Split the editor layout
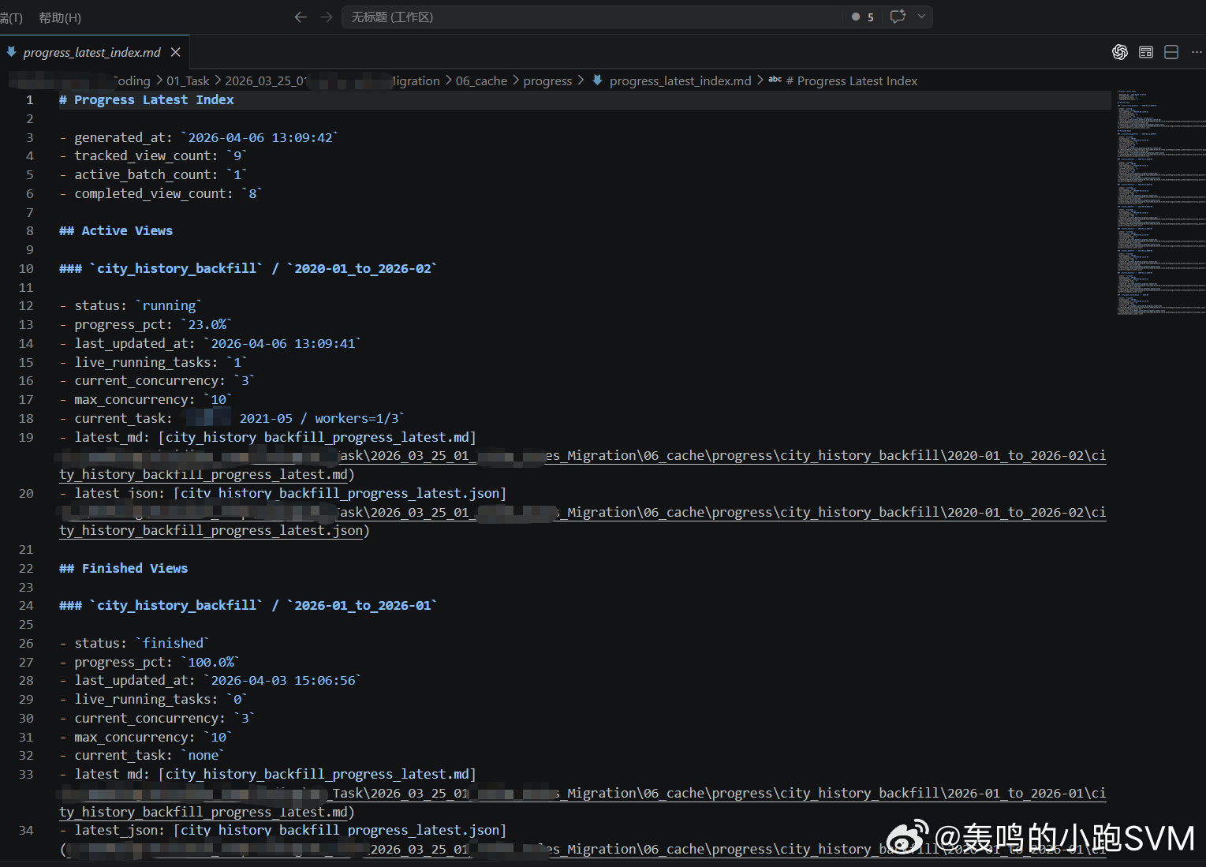Screen dimensions: 1206x867 coord(1171,52)
